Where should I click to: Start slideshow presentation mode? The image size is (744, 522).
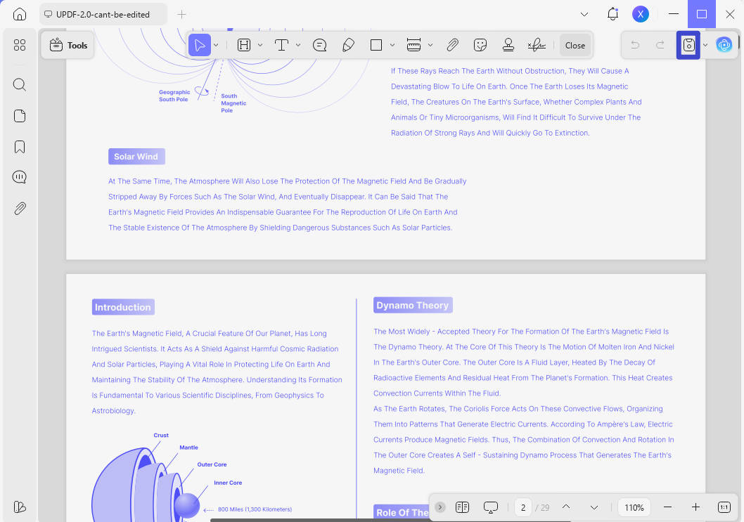(491, 507)
